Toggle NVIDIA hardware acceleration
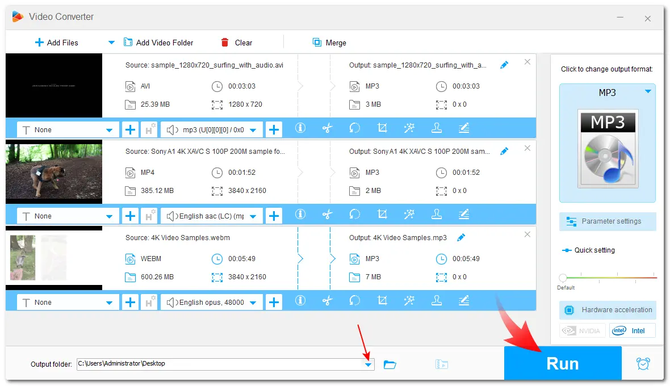670x386 pixels. point(583,330)
